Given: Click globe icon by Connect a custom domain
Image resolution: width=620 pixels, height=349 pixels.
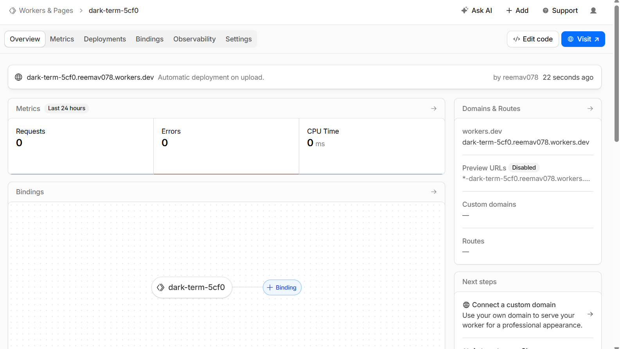Looking at the screenshot, I should [466, 305].
